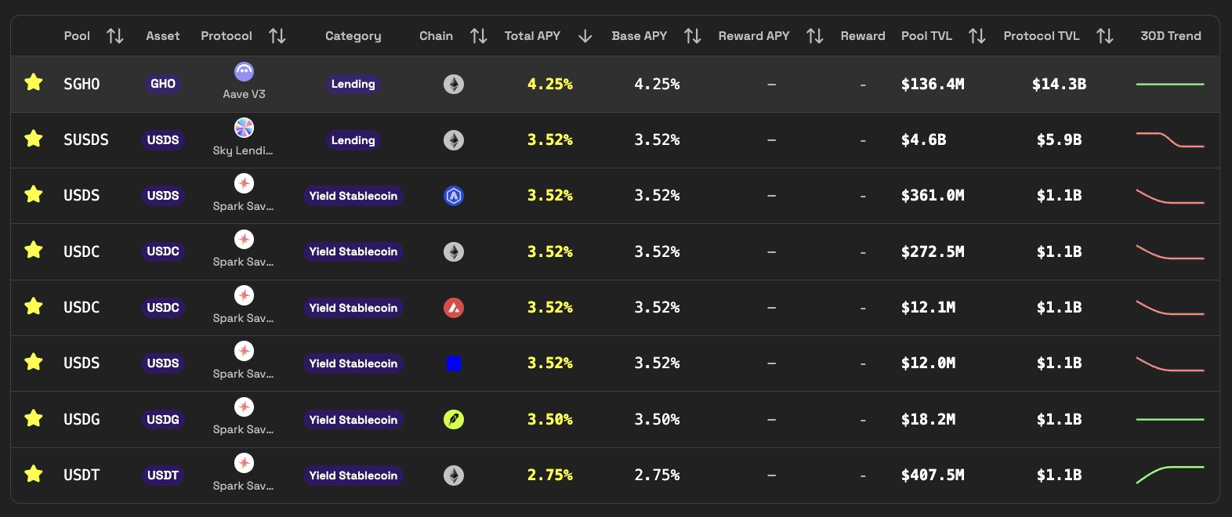
Task: Click the Ethereum chain icon in USDT row
Action: point(454,475)
